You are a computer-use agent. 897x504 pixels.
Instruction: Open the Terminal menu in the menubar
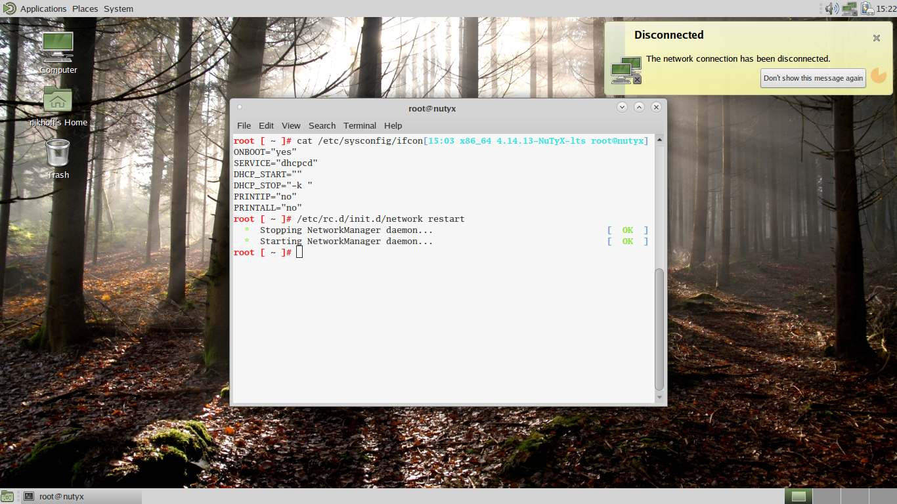click(360, 125)
